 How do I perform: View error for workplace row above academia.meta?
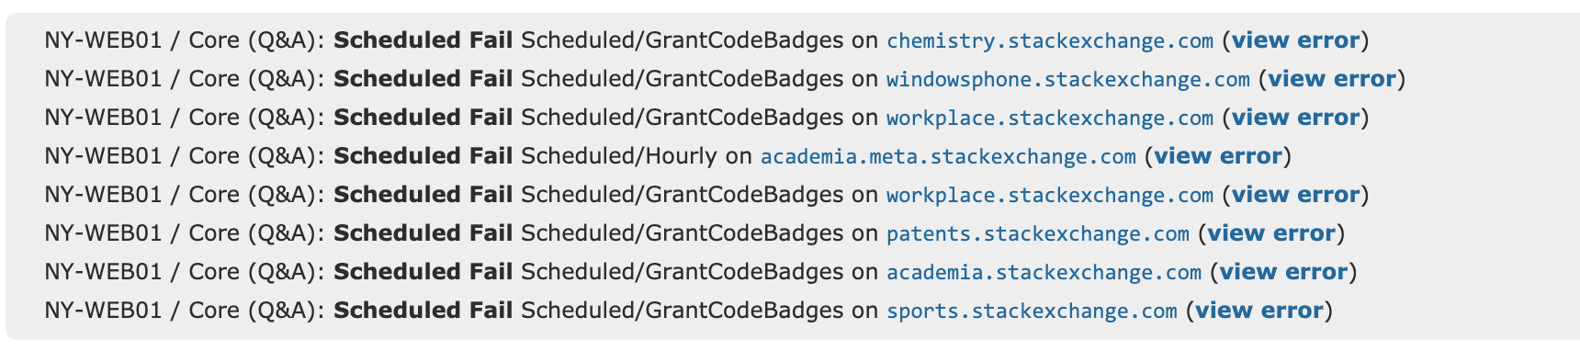click(1295, 118)
